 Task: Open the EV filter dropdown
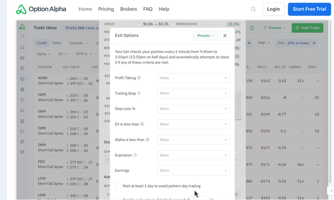(63, 54)
